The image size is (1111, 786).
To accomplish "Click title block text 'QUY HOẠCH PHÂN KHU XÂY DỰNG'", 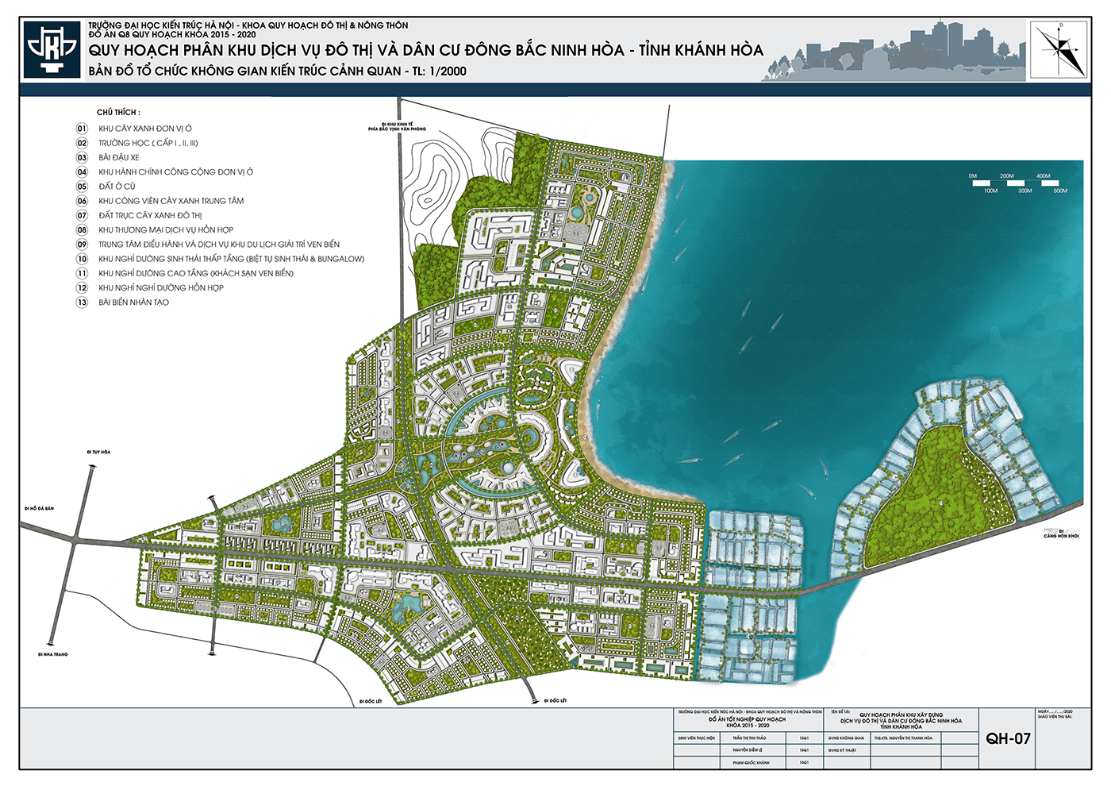I will (x=901, y=715).
